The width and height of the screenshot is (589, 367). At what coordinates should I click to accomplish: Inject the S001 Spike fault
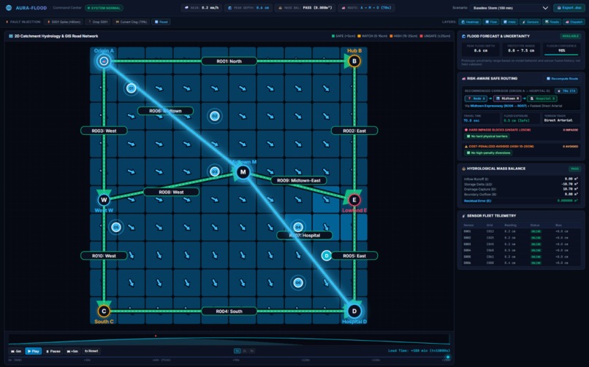click(x=64, y=22)
